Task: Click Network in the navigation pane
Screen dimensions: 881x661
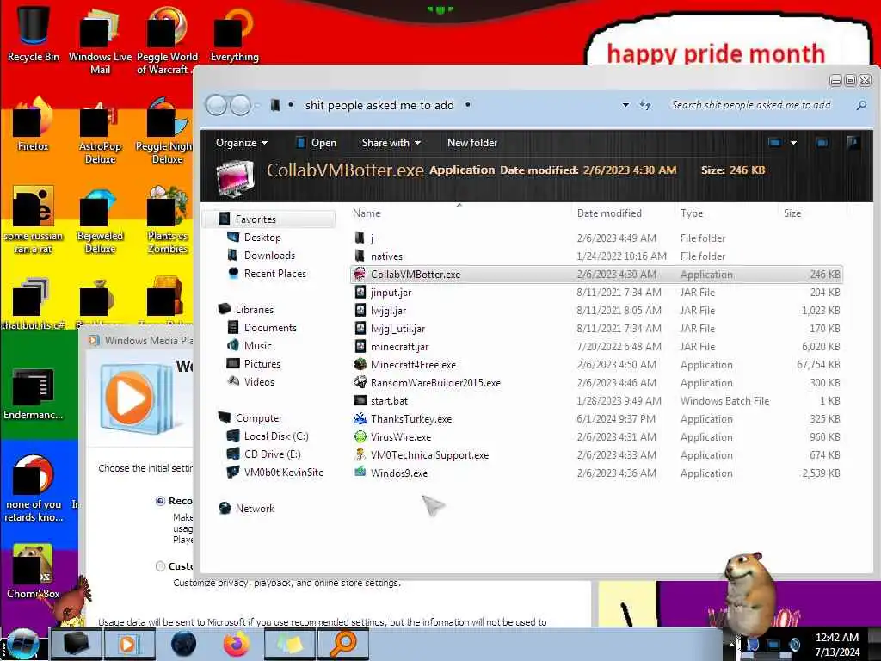Action: pos(255,509)
